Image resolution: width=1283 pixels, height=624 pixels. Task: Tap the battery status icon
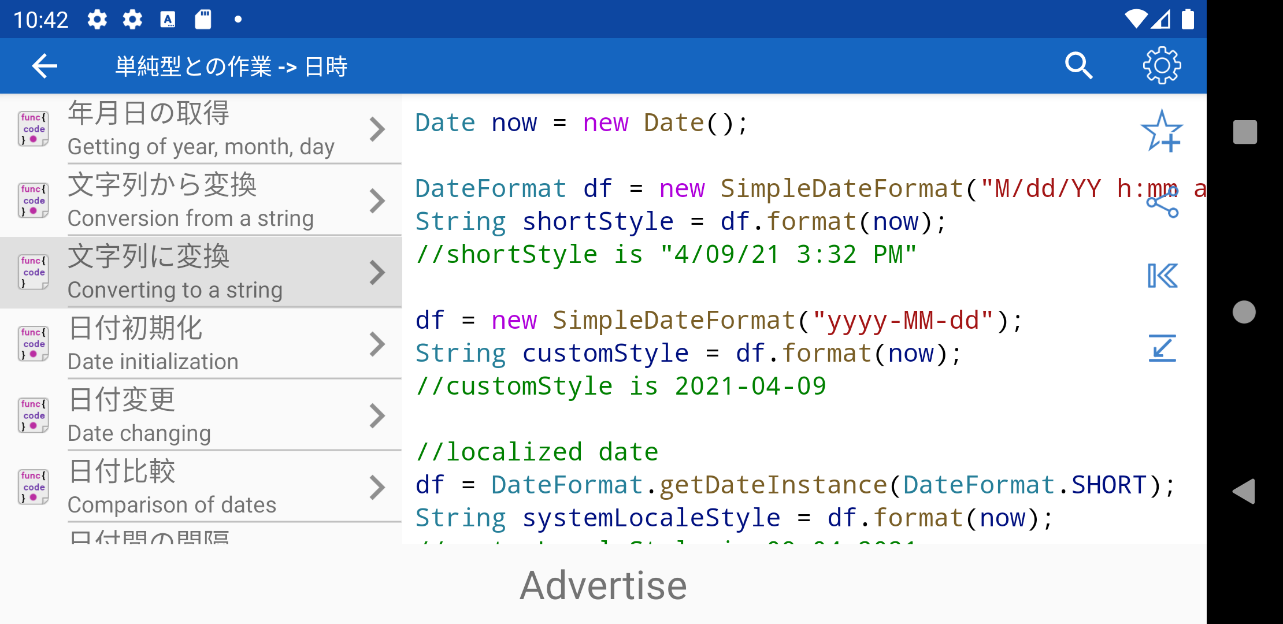pos(1188,19)
